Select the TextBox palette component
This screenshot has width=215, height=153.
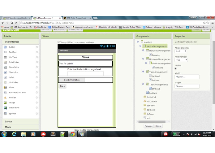pyautogui.click(x=13, y=52)
